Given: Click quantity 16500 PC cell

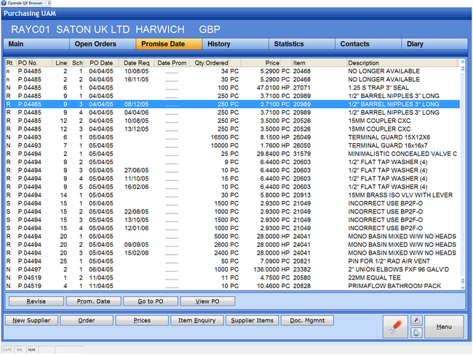Looking at the screenshot, I should pyautogui.click(x=224, y=137).
